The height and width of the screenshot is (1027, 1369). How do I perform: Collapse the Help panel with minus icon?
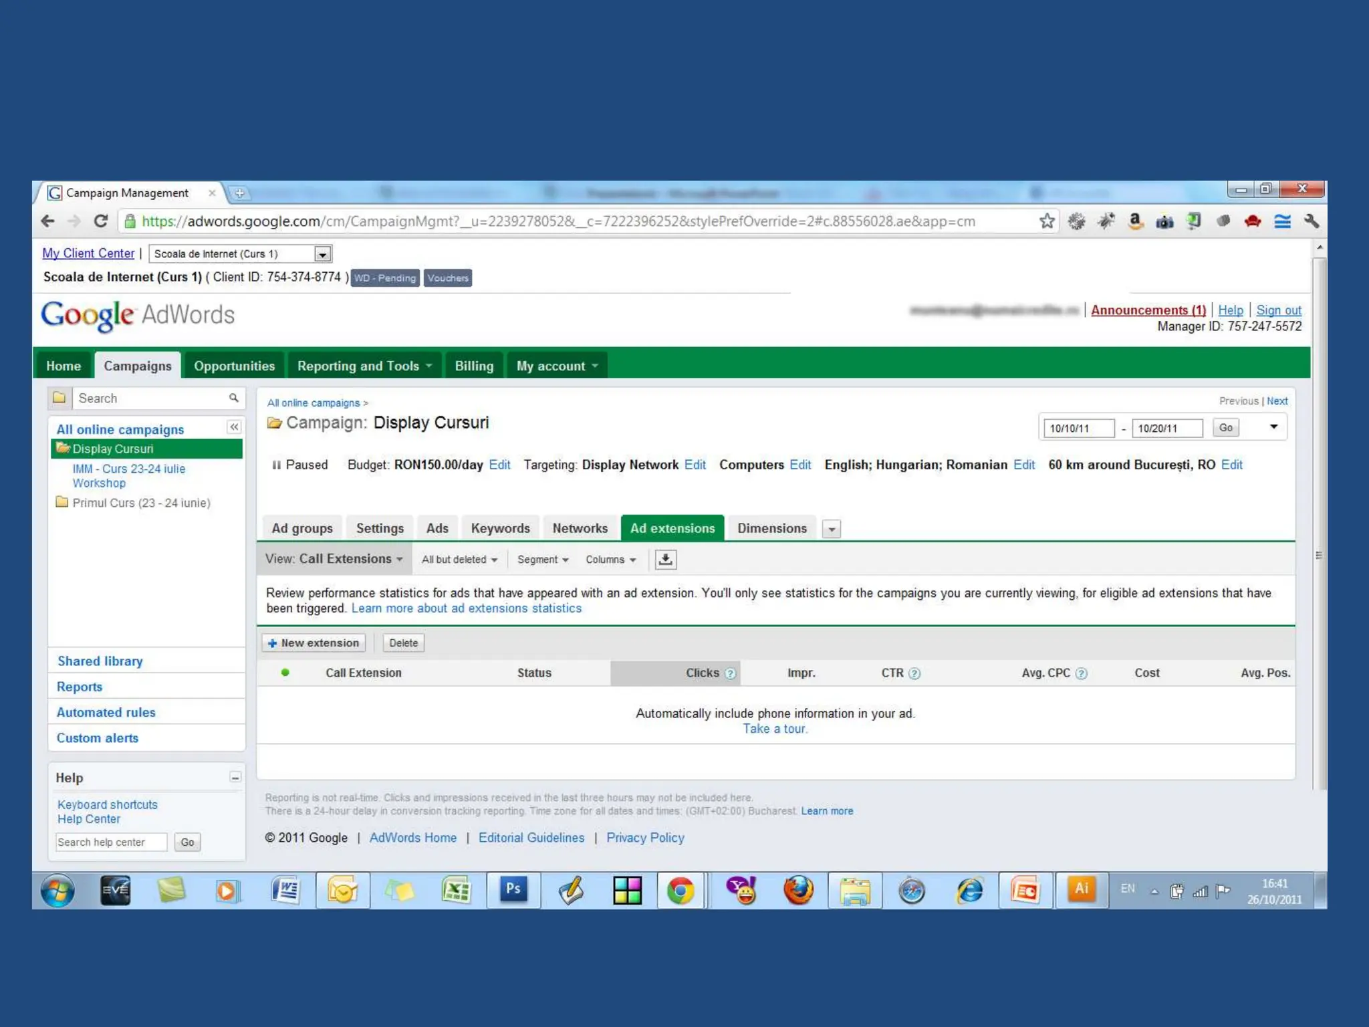click(x=235, y=777)
